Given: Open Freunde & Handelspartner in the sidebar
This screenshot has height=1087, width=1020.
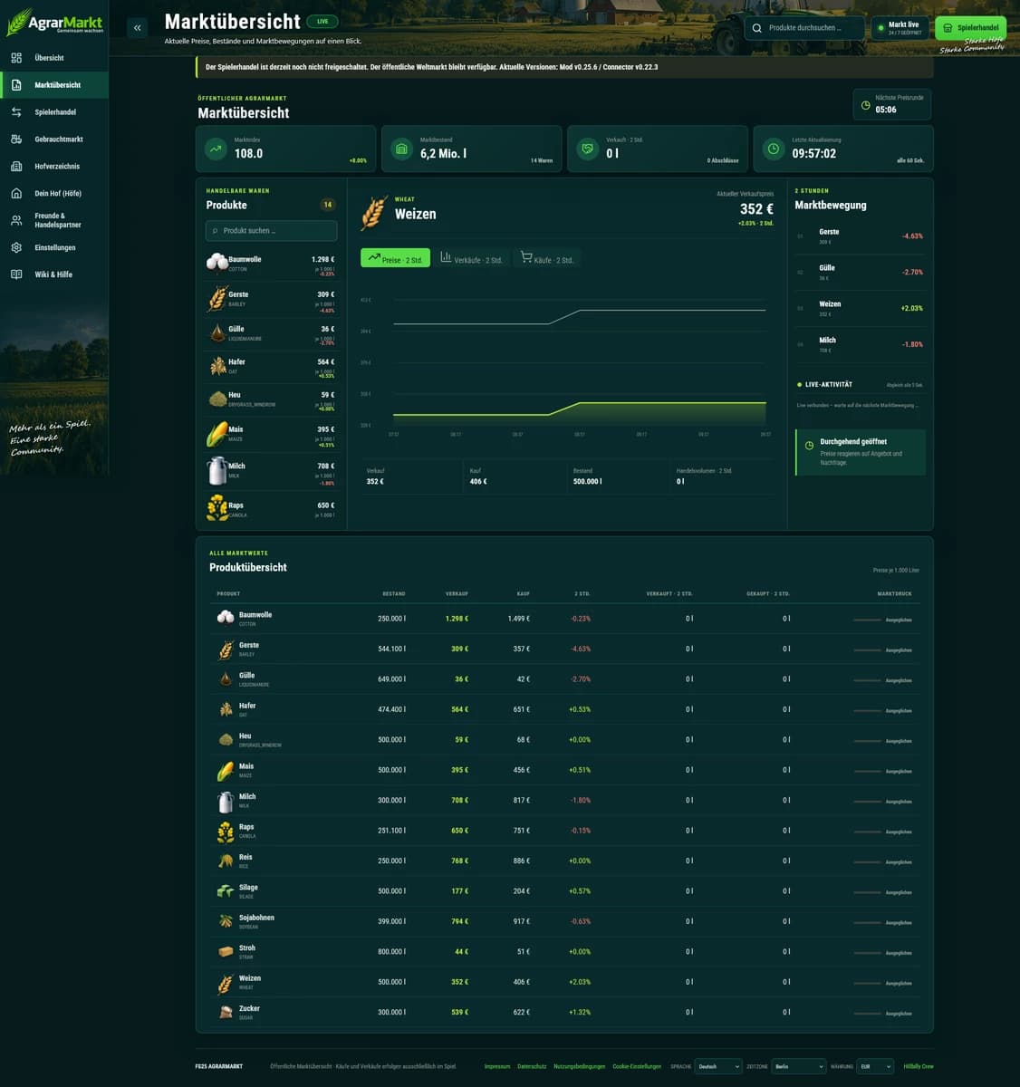Looking at the screenshot, I should 54,220.
